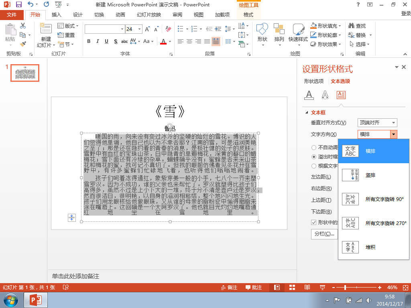Switch to the 设计 ribbon tab
The image size is (411, 308).
(x=77, y=15)
